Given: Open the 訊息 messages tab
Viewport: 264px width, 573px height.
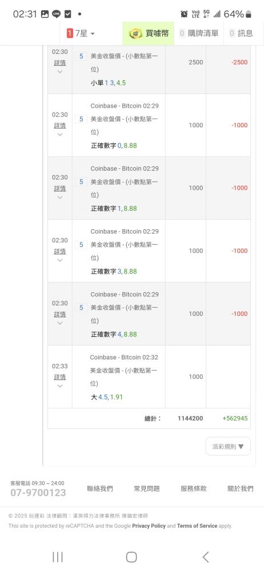Looking at the screenshot, I should (241, 34).
